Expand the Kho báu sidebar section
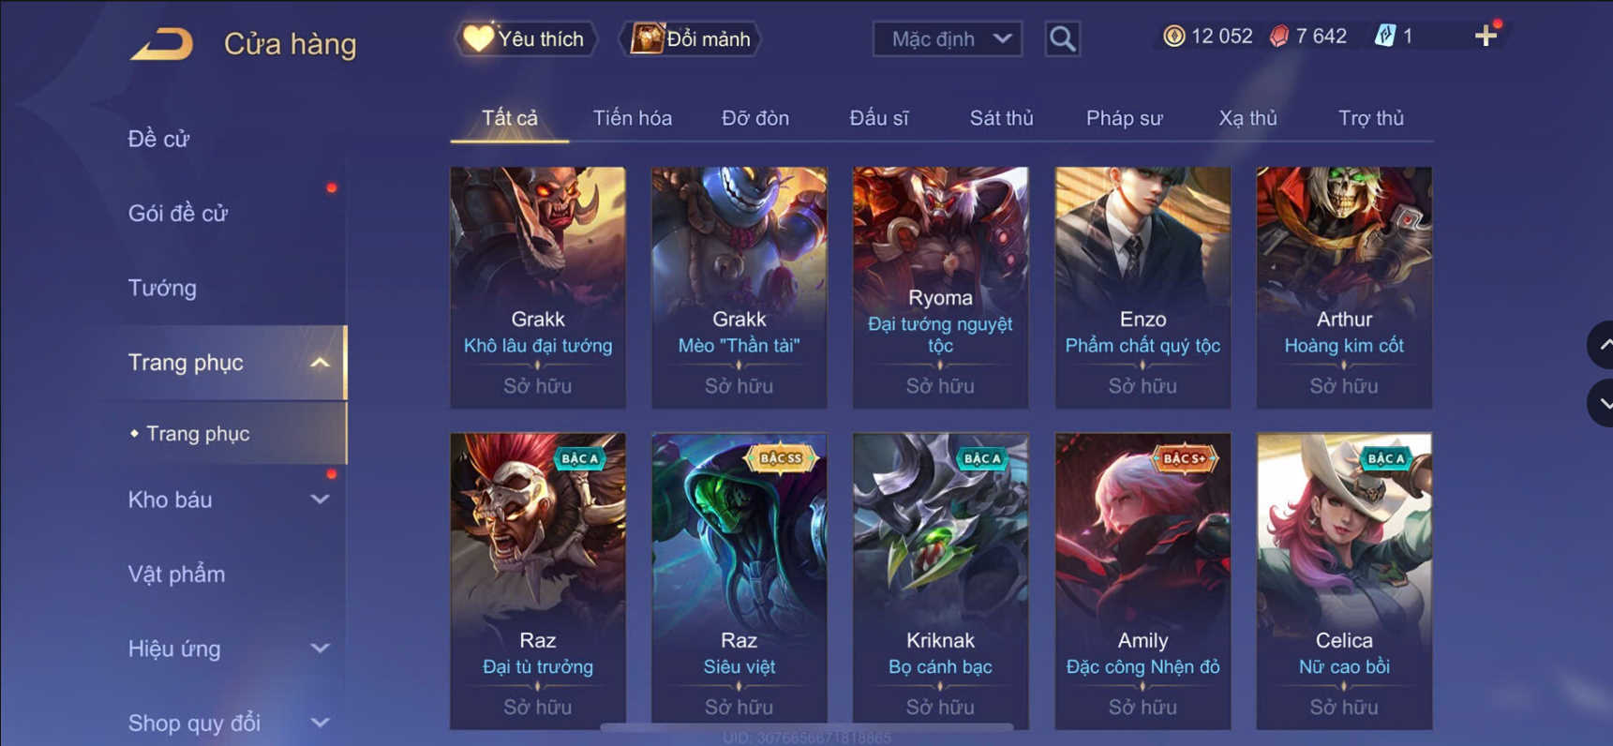The width and height of the screenshot is (1613, 746). 320,500
